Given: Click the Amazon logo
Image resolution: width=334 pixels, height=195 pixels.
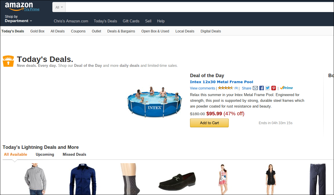Looking at the screenshot, I should click(x=19, y=6).
